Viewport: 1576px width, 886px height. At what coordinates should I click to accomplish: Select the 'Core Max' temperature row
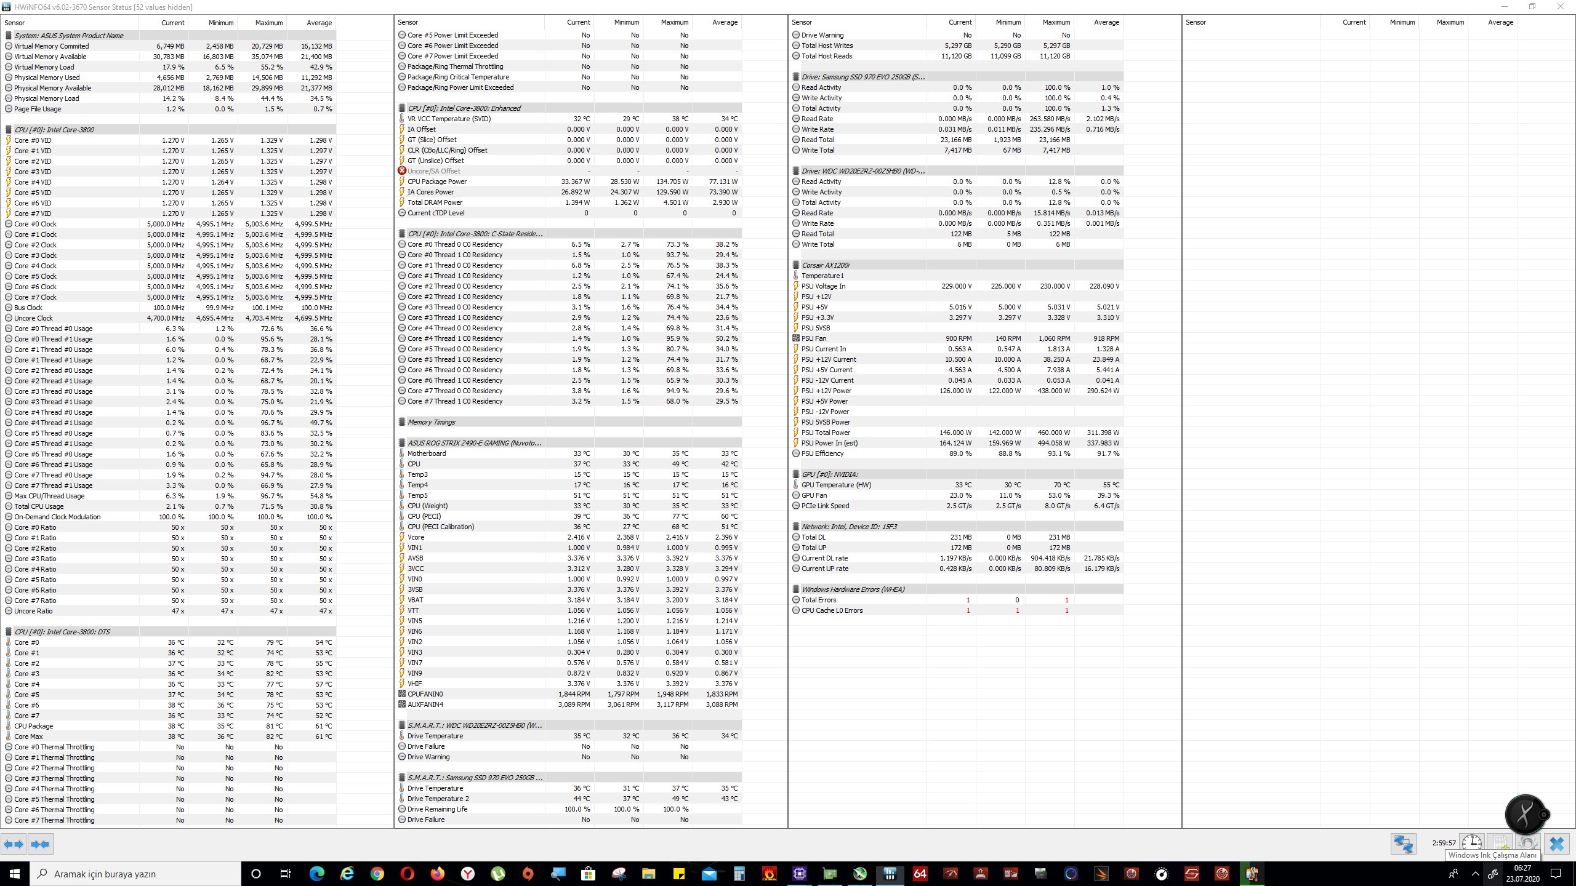click(169, 736)
